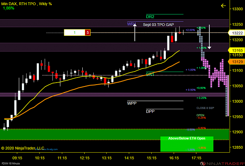
Task: Click 09:15 on the time axis
Action: tap(17, 158)
